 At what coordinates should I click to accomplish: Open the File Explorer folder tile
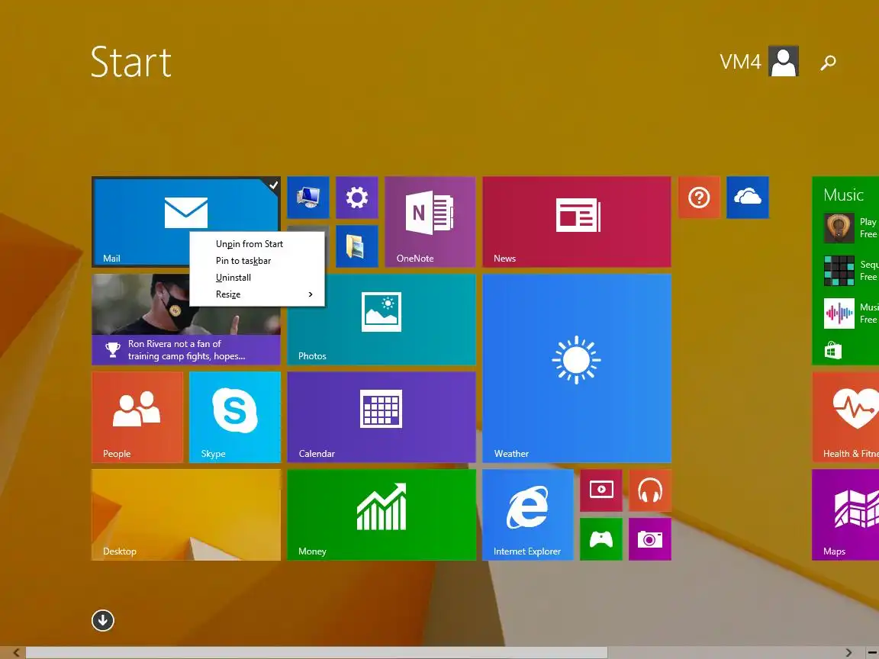pyautogui.click(x=356, y=246)
